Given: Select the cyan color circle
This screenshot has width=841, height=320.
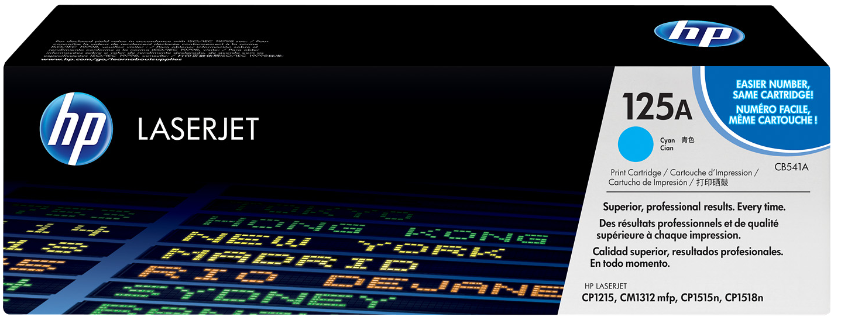Looking at the screenshot, I should 634,144.
